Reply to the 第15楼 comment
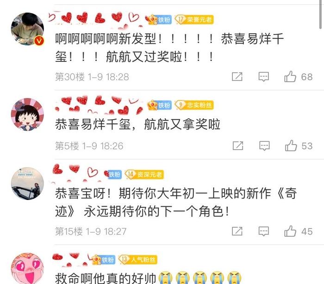This screenshot has width=324, height=284. click(264, 231)
